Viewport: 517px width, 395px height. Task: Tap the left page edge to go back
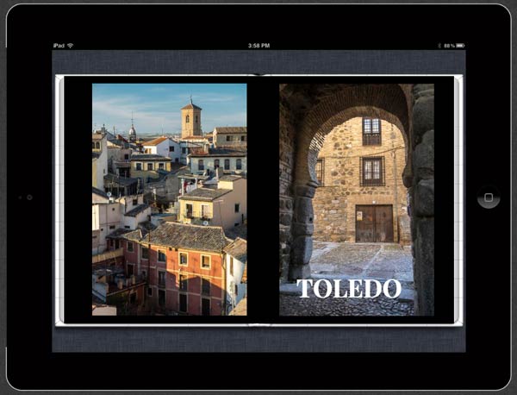[59, 199]
